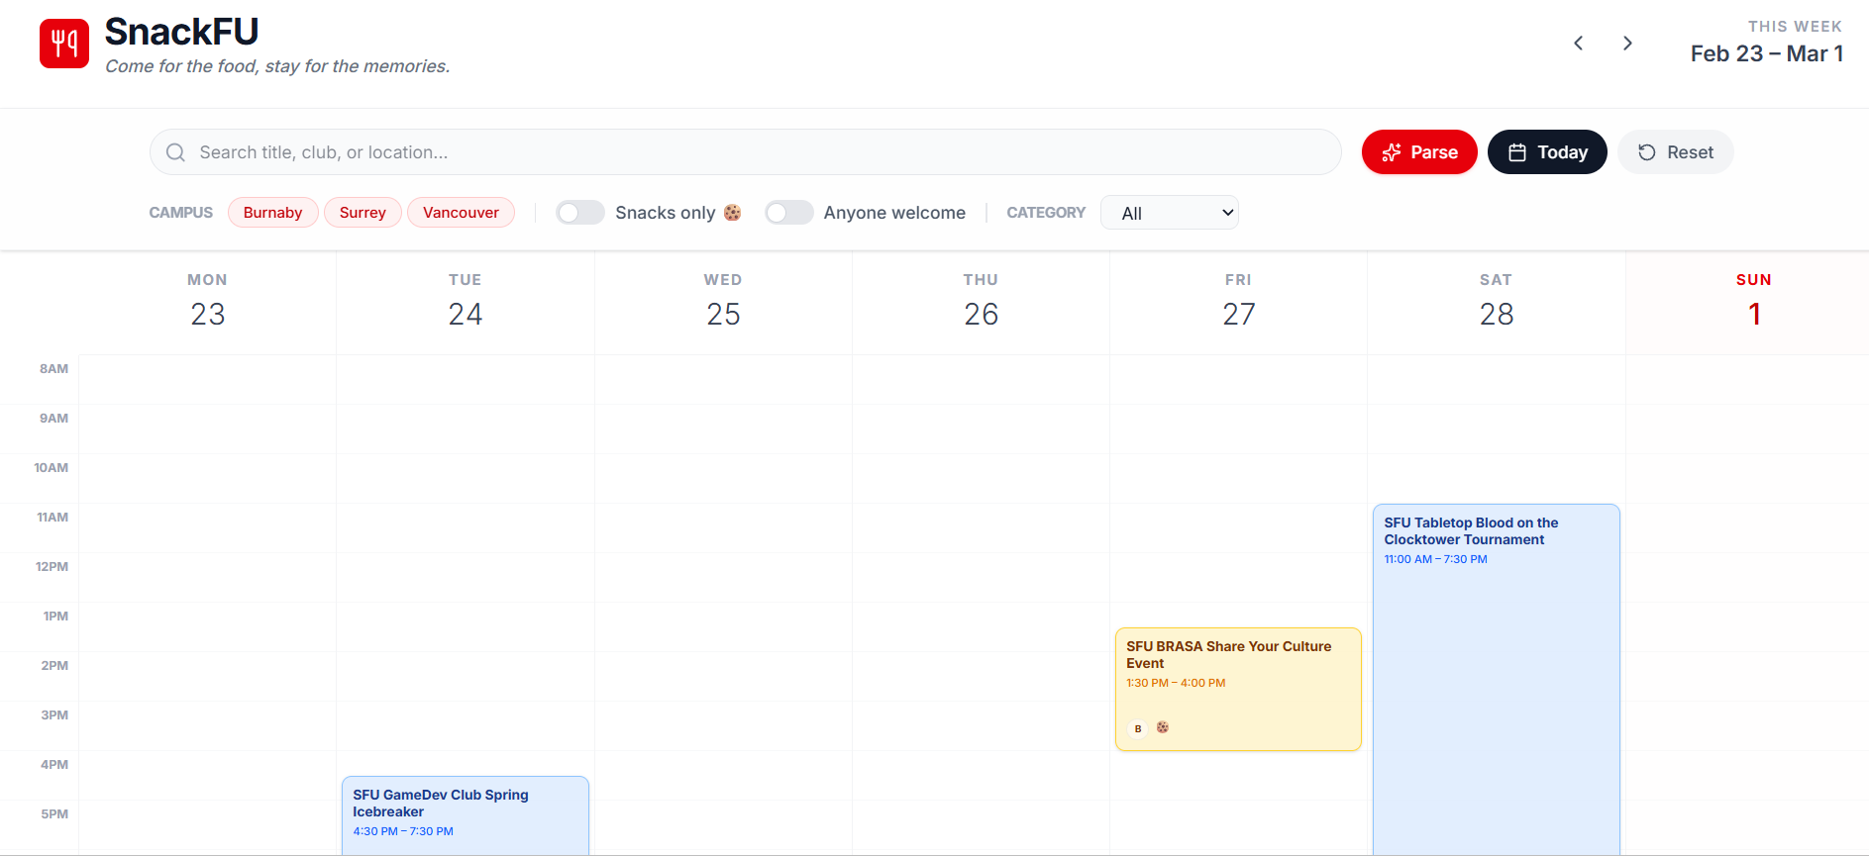The image size is (1869, 856).
Task: Open SFU Tabletop Blood on the Clocktower Tournament
Action: tap(1497, 680)
